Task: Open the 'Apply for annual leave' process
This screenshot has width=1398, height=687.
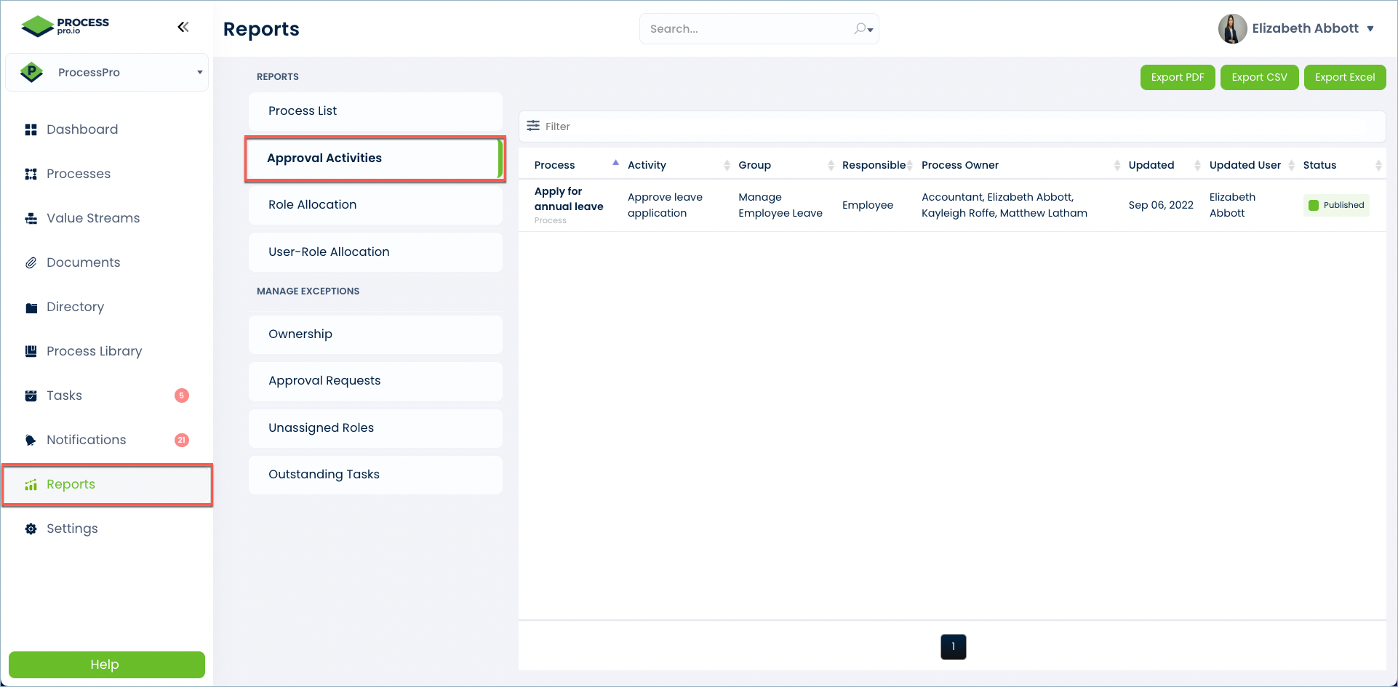Action: tap(569, 199)
